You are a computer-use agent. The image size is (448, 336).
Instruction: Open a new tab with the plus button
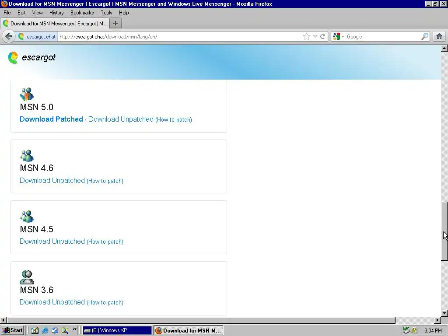[115, 24]
